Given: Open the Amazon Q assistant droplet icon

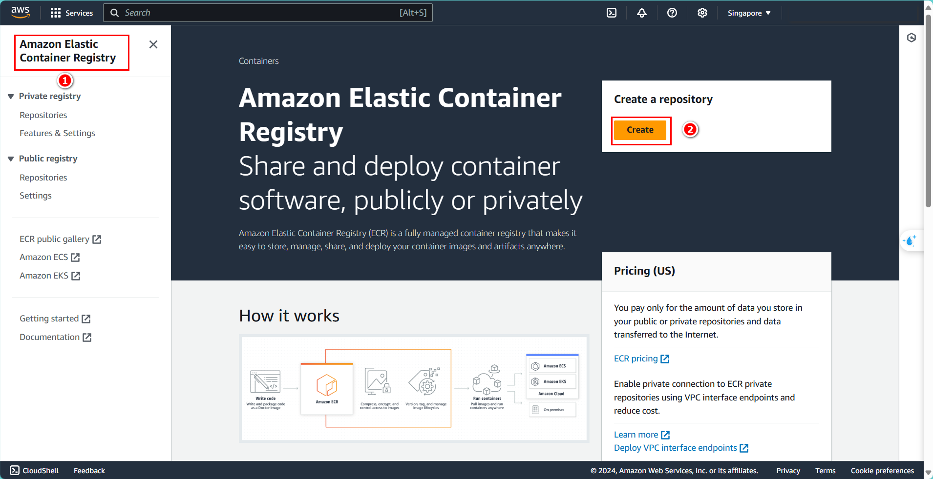Looking at the screenshot, I should coord(910,240).
